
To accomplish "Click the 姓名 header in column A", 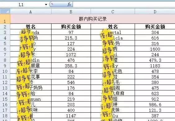I will (x=31, y=27).
